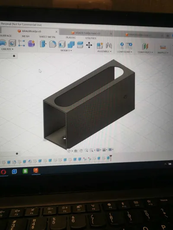Select the Pan hand tool

tap(81, 151)
